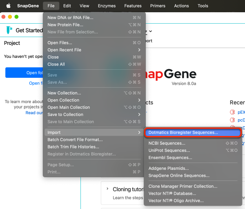The height and width of the screenshot is (209, 245).
Task: Open the Read our link in Project panel
Action: [34, 113]
